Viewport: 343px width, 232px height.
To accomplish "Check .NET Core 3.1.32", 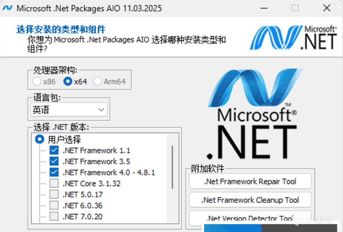I will (x=54, y=183).
